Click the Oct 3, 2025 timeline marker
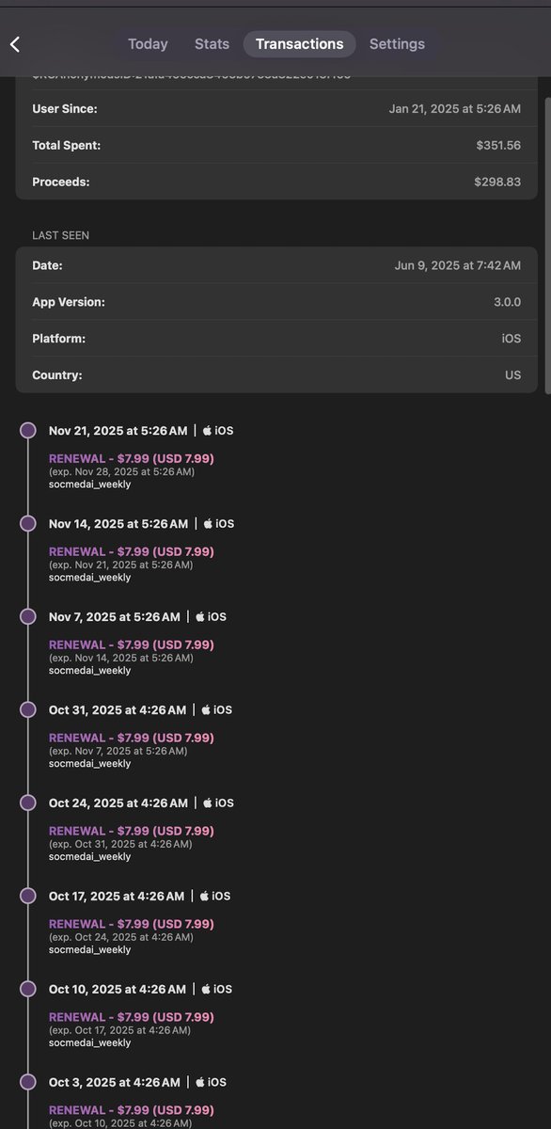This screenshot has height=1129, width=551. pos(28,1082)
